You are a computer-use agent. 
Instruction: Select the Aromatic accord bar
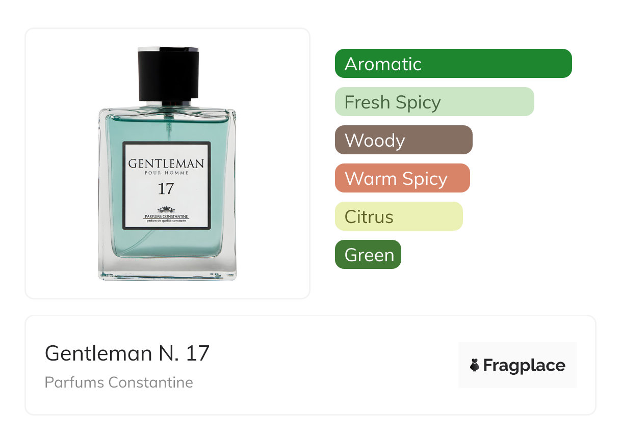(453, 64)
